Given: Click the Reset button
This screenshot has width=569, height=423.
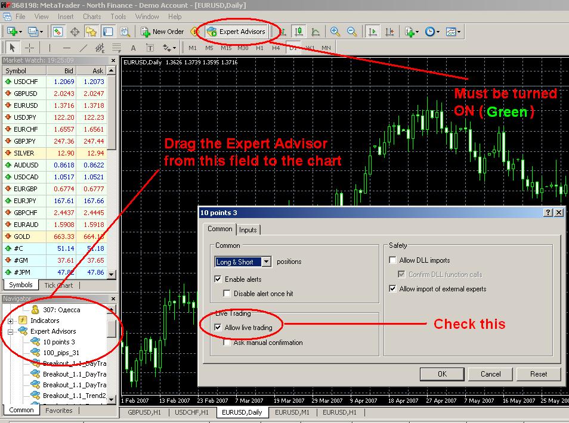Looking at the screenshot, I should click(539, 374).
